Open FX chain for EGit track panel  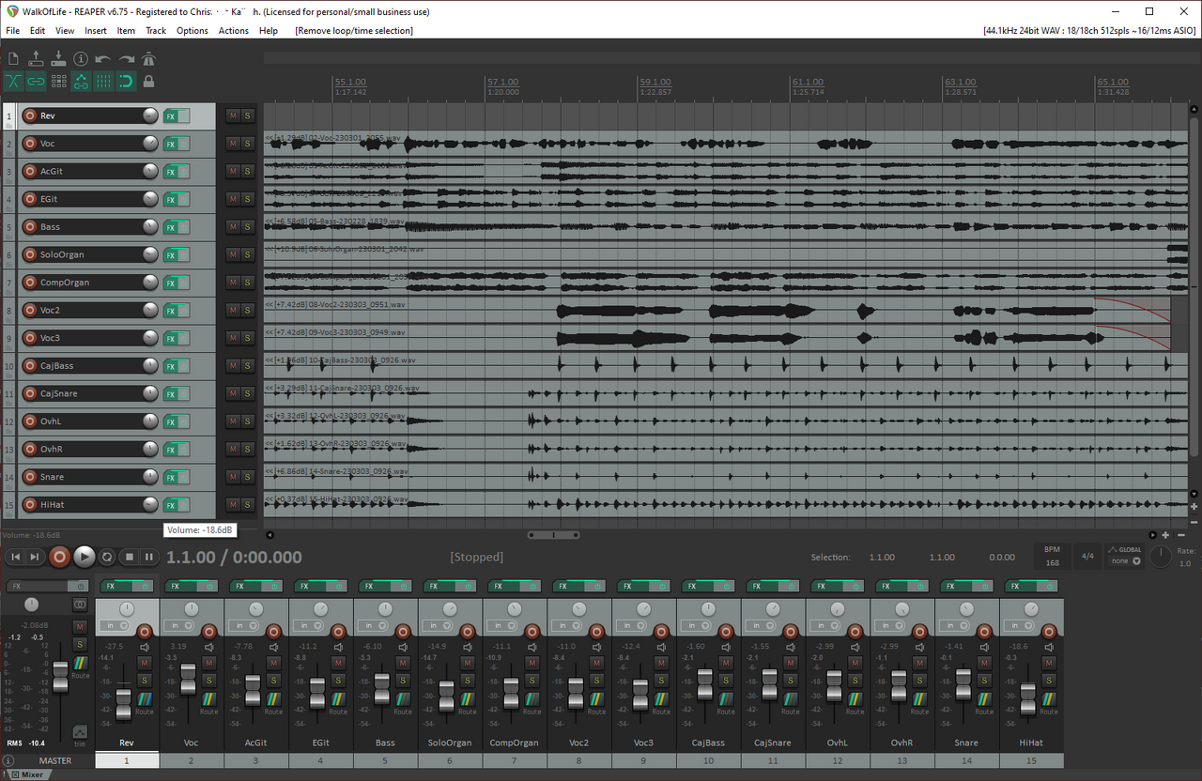point(171,199)
